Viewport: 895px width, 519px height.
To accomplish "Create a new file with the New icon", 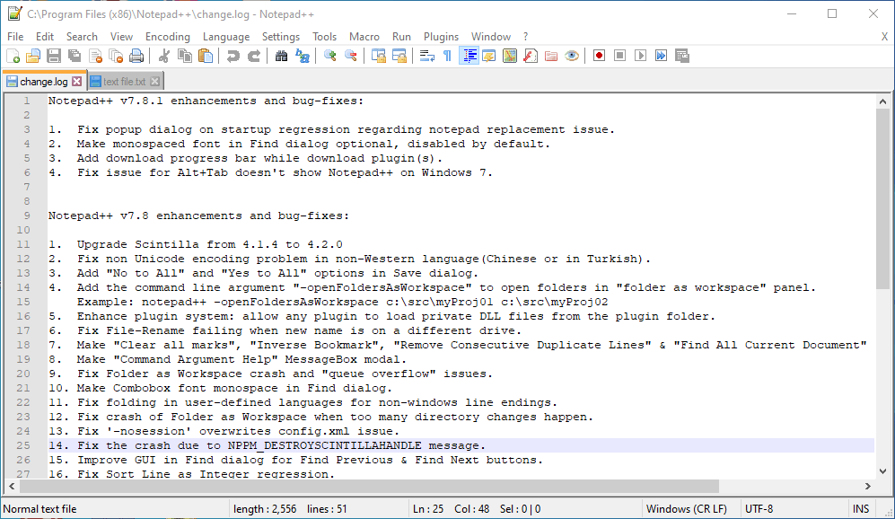I will tap(13, 56).
